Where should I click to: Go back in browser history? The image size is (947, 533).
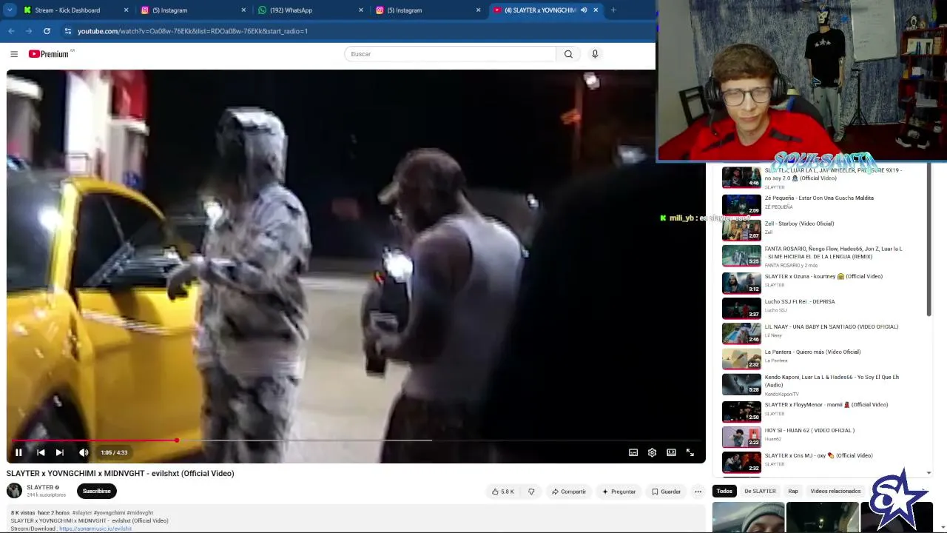pos(11,31)
